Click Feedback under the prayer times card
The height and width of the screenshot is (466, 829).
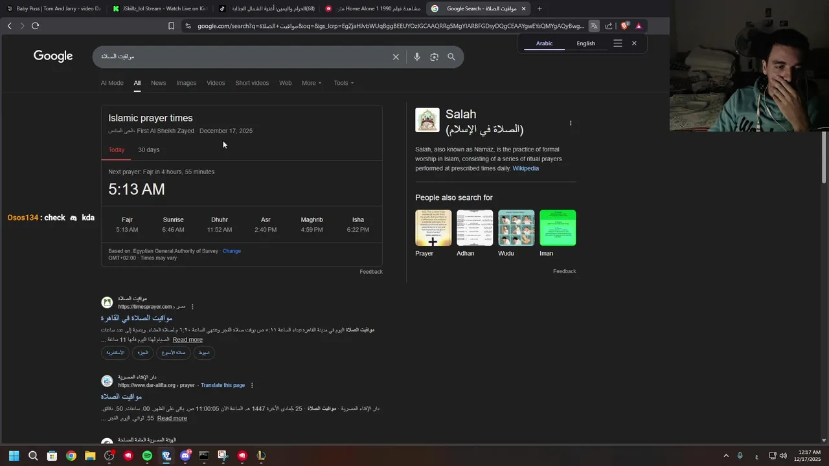(x=371, y=272)
